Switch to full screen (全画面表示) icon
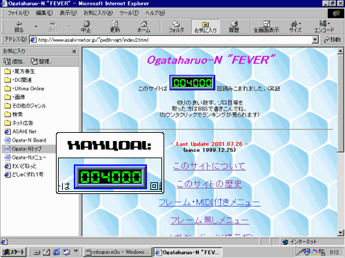The height and width of the screenshot is (258, 345). coord(266,27)
